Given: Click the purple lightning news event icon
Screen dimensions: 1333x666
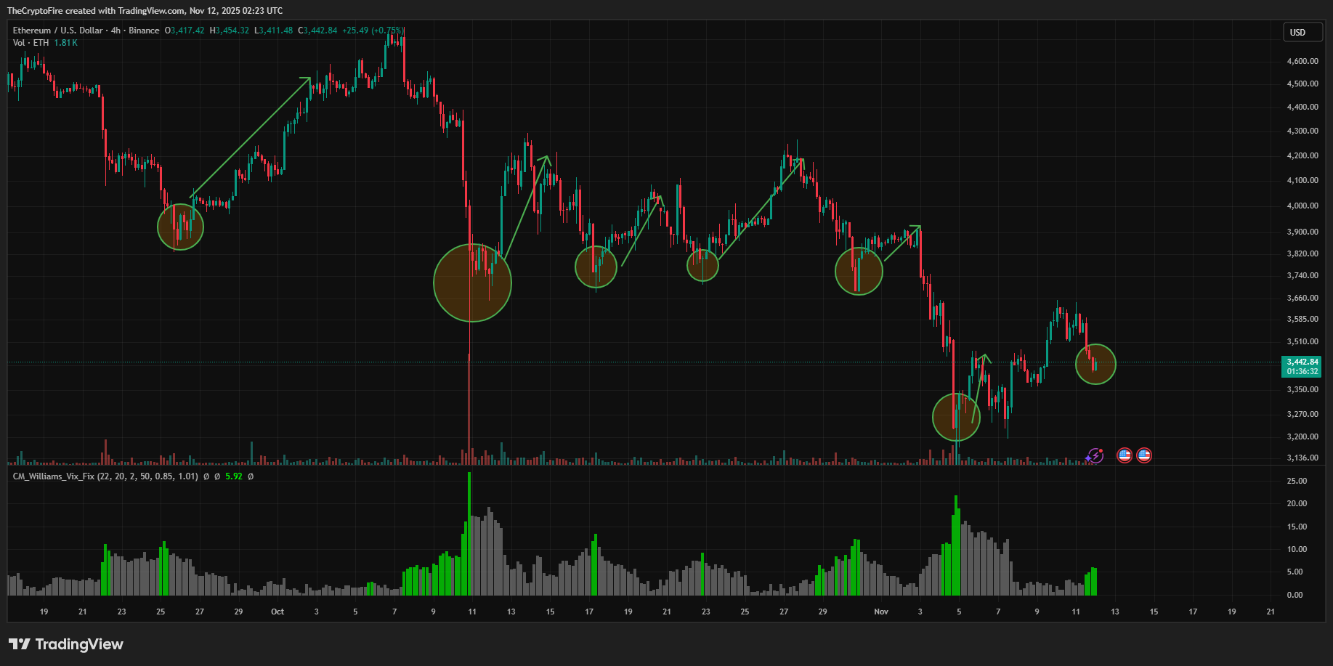Looking at the screenshot, I should (1095, 455).
